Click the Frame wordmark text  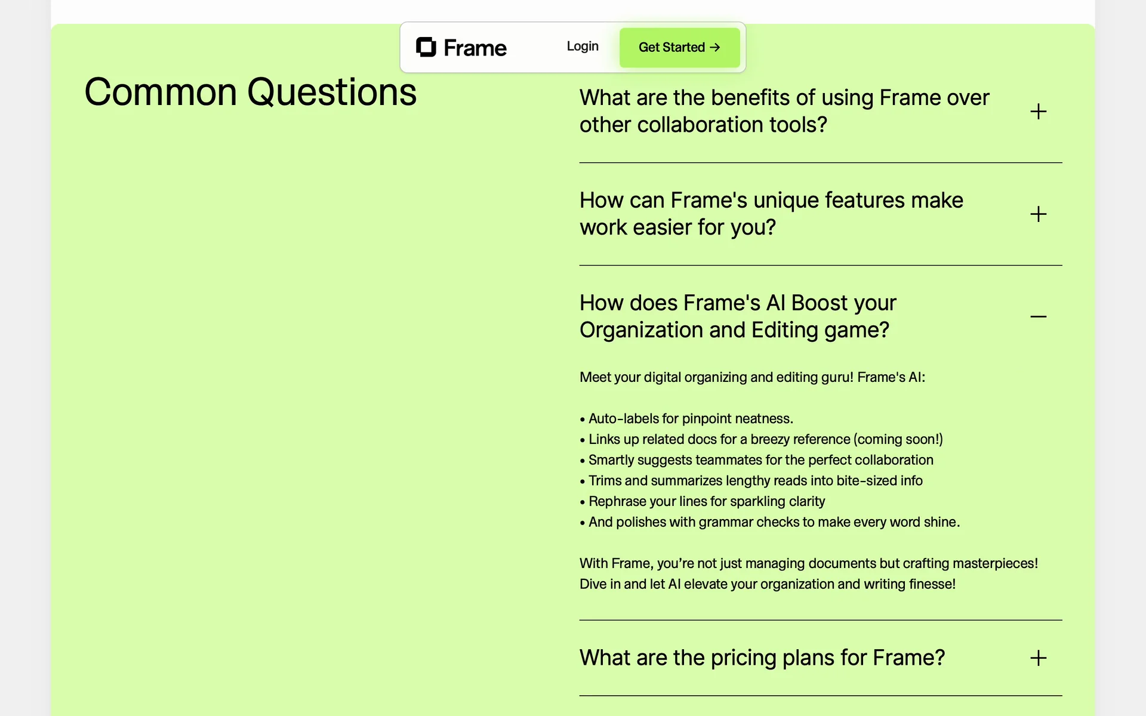click(x=475, y=48)
